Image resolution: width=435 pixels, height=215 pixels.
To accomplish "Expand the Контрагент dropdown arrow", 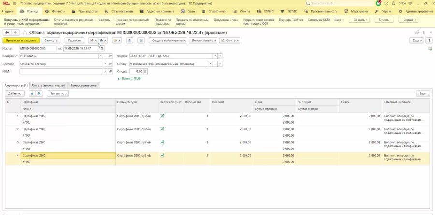I will pyautogui.click(x=101, y=56).
